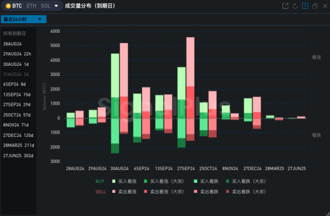The width and height of the screenshot is (330, 216).
Task: Click the Bitcoin coin icon
Action: point(8,6)
